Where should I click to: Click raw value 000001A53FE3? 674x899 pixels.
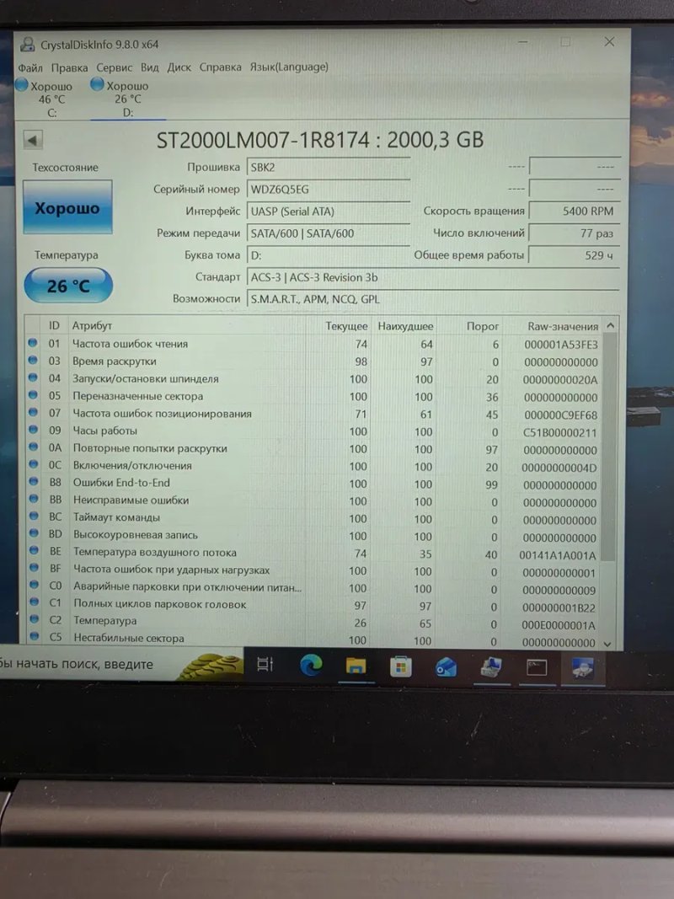coord(560,345)
